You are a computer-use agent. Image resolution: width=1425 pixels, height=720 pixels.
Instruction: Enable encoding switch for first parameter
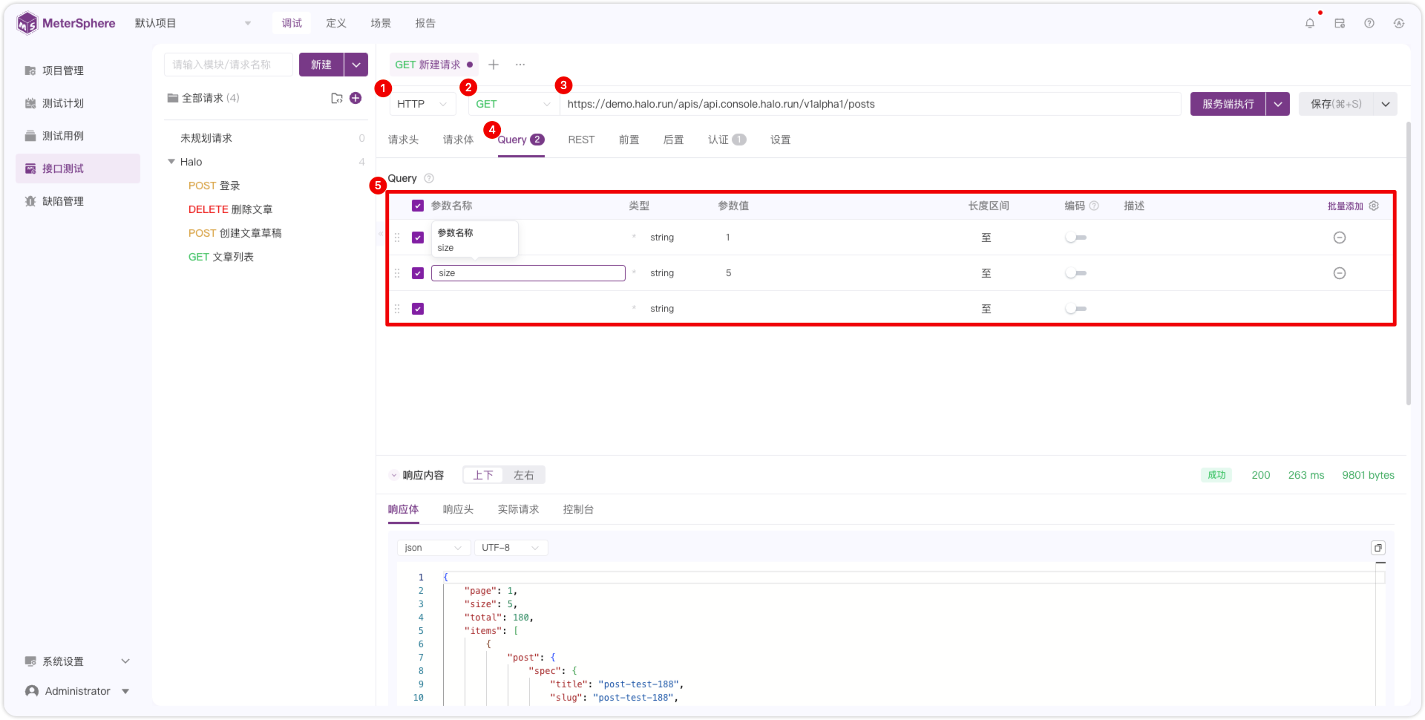pyautogui.click(x=1075, y=238)
